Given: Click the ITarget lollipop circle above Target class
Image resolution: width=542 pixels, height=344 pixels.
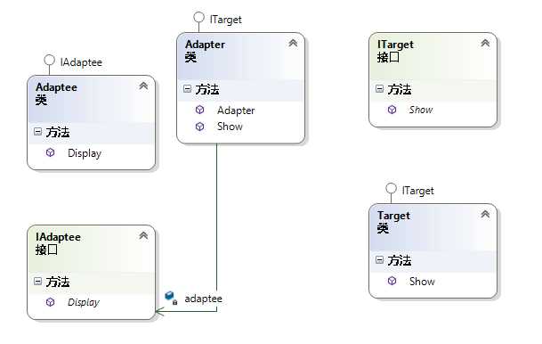Looking at the screenshot, I should (x=391, y=188).
